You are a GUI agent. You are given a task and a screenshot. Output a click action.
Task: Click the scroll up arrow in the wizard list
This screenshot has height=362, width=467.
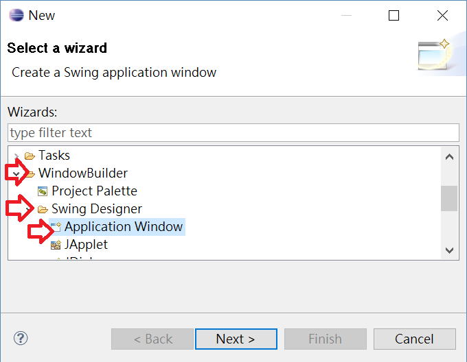click(x=449, y=156)
